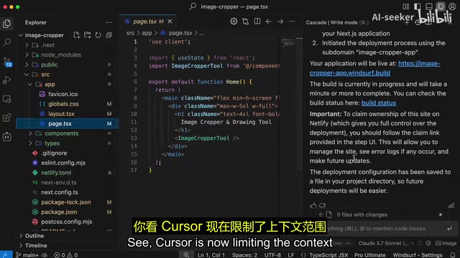
Task: Click the app breadcrumb in editor path
Action: click(147, 33)
